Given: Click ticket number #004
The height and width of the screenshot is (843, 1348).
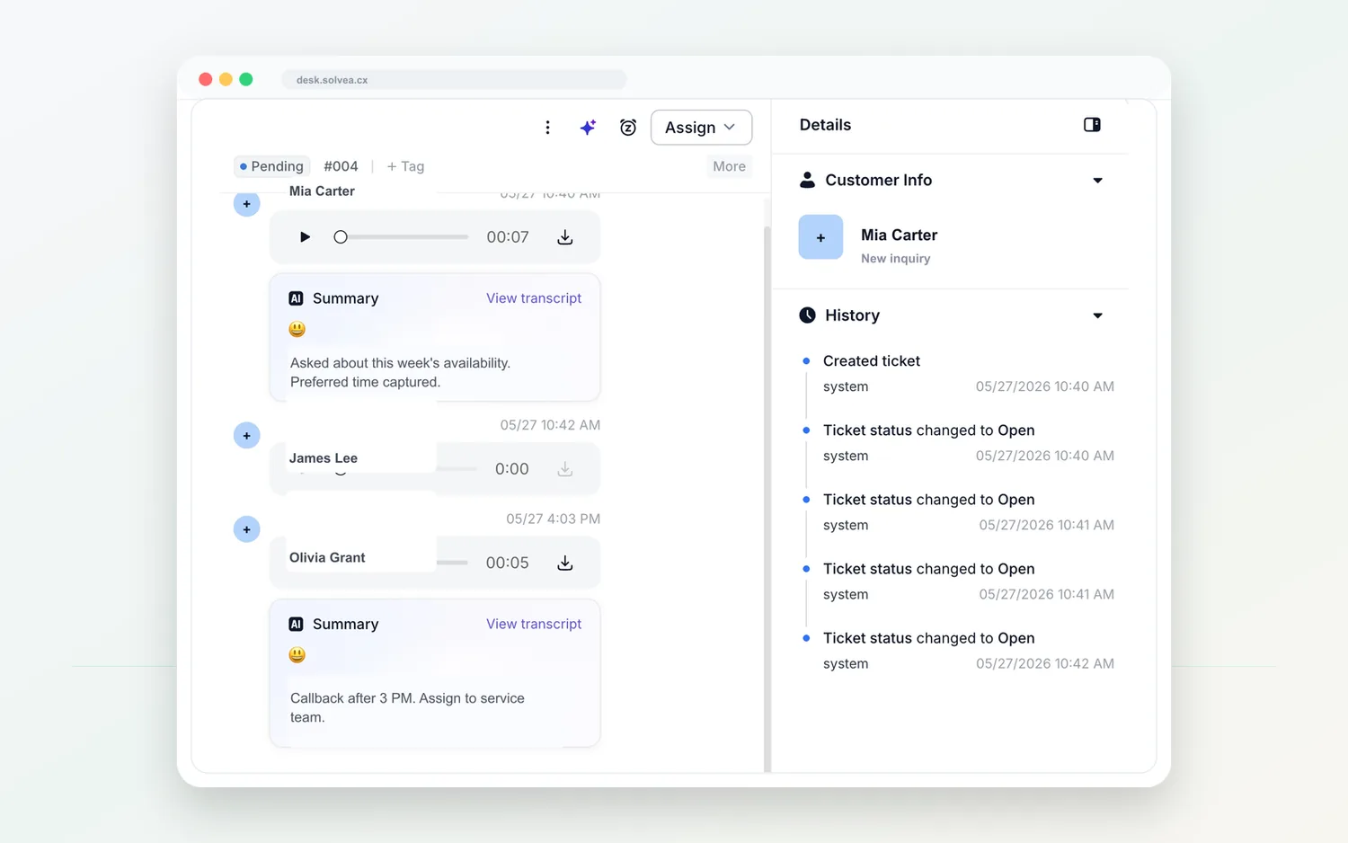Looking at the screenshot, I should 341,166.
